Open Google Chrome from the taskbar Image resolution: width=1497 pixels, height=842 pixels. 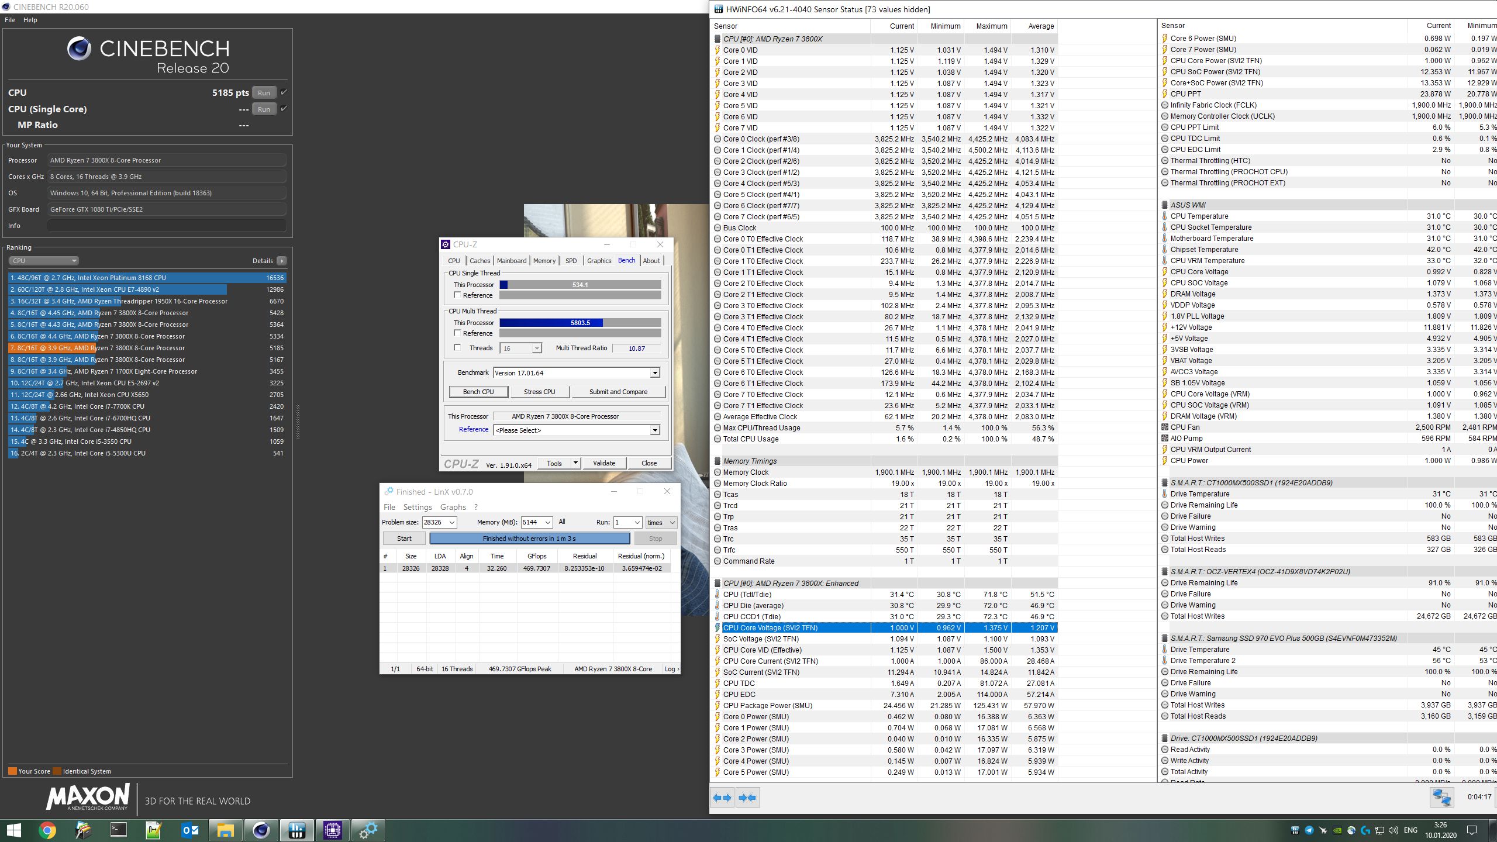[x=47, y=830]
